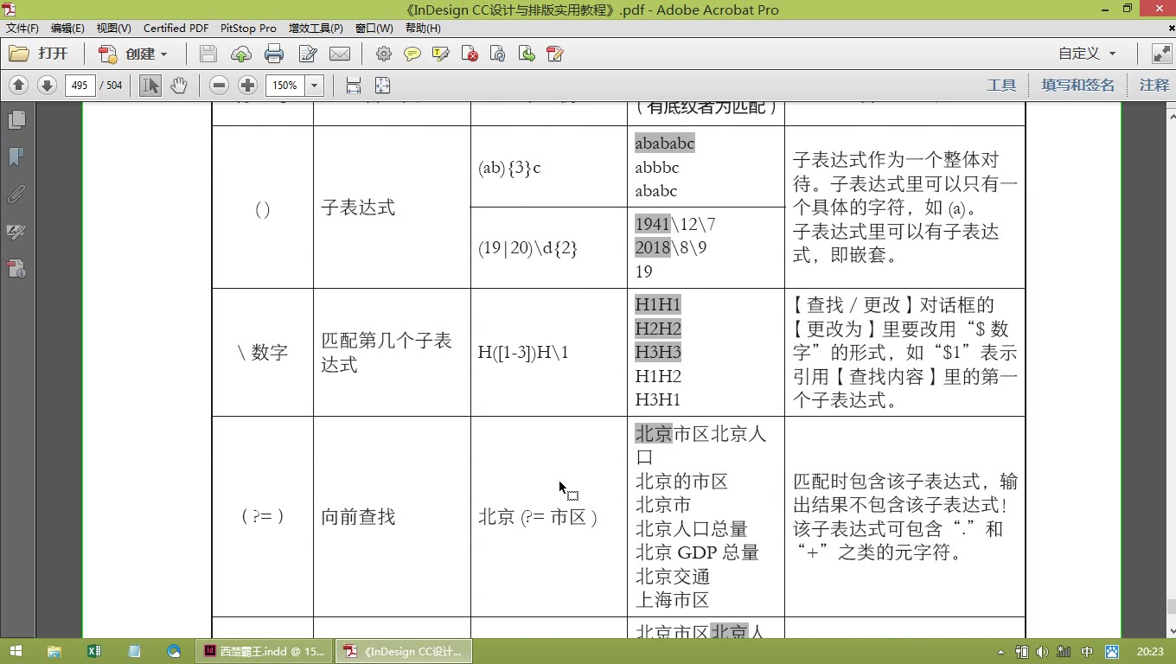This screenshot has height=664, width=1176.
Task: Click the fit width scrolling icon
Action: (x=353, y=85)
